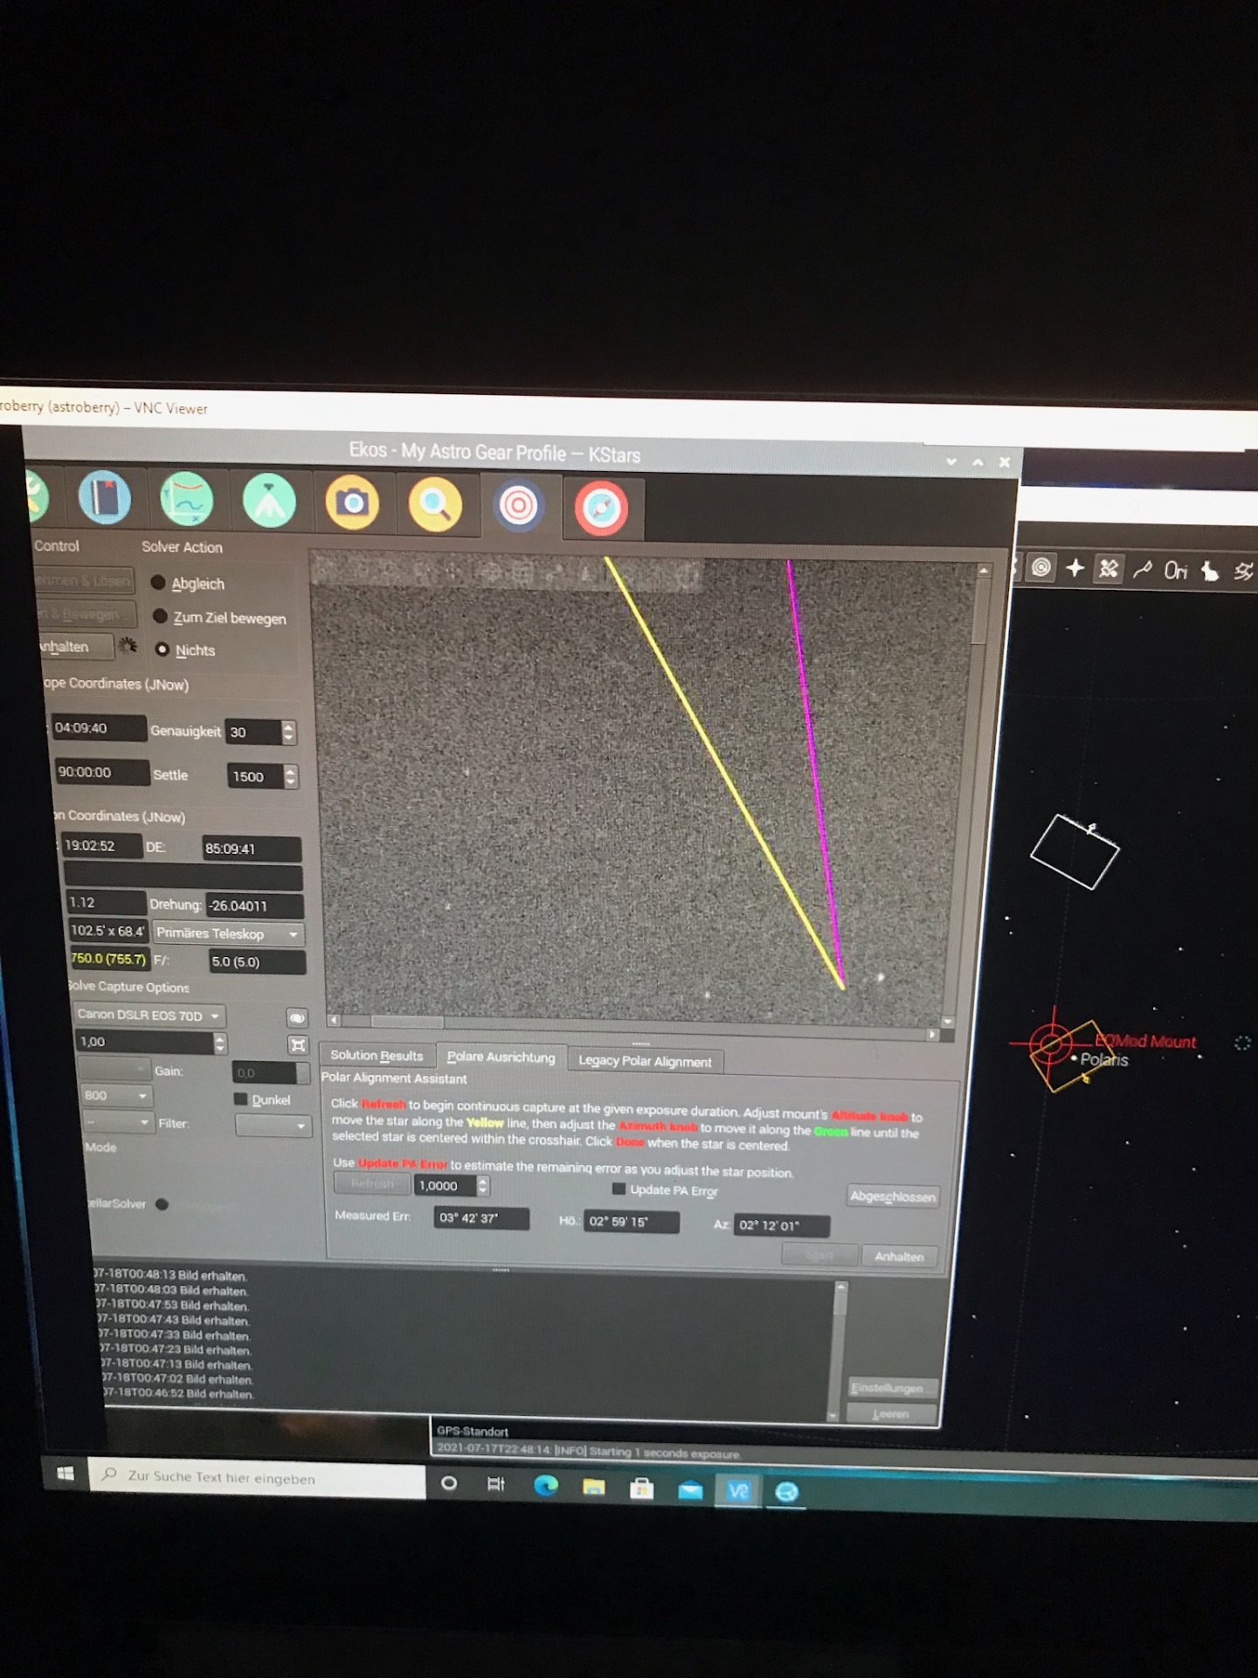Screen dimensions: 1258x1678
Task: Open the focus magnifier module
Action: click(x=434, y=504)
